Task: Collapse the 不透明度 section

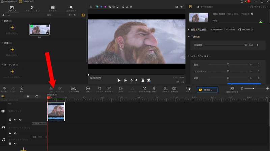Action: (189, 37)
